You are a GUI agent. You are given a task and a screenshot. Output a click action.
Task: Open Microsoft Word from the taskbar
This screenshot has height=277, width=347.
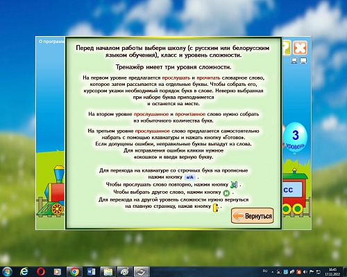pyautogui.click(x=91, y=271)
